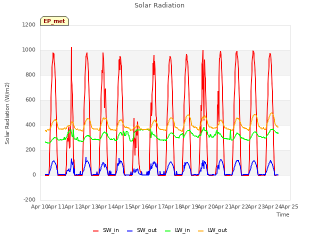Click the tall SW_in spike on Apr 12
This screenshot has width=320, height=240.
[x=71, y=48]
